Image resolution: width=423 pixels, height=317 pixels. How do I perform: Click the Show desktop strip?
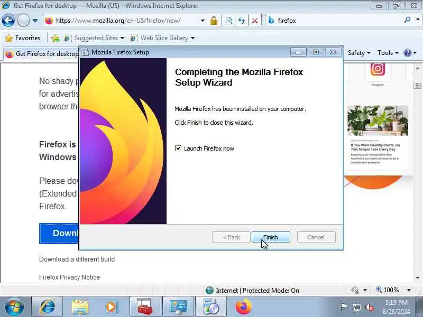(419, 307)
